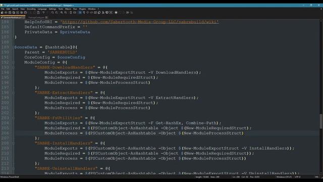
Task: Open the Plugins menu
Action: coord(82,9)
